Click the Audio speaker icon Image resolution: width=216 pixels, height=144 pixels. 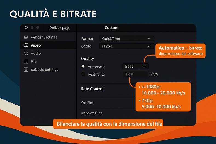click(26, 53)
